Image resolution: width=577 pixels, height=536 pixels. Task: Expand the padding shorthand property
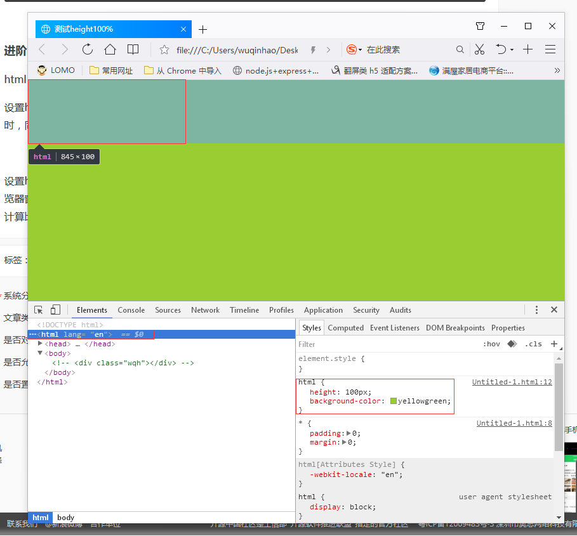[x=348, y=433]
